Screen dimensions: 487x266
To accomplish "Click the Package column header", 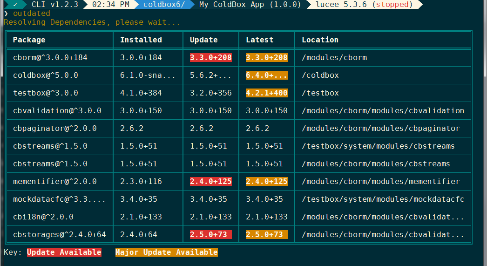I will [x=29, y=40].
